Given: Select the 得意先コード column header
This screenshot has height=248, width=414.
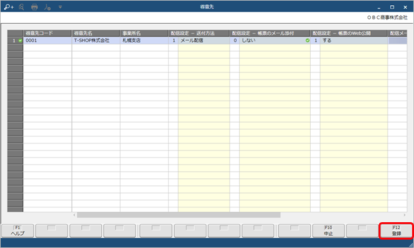Looking at the screenshot, I should (48, 34).
